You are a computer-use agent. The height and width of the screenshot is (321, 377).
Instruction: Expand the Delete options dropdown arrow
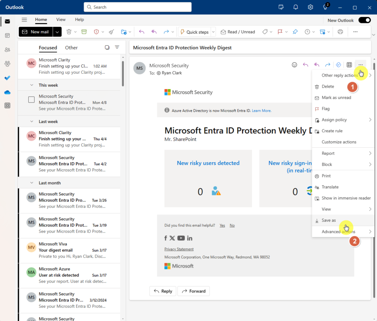click(75, 32)
